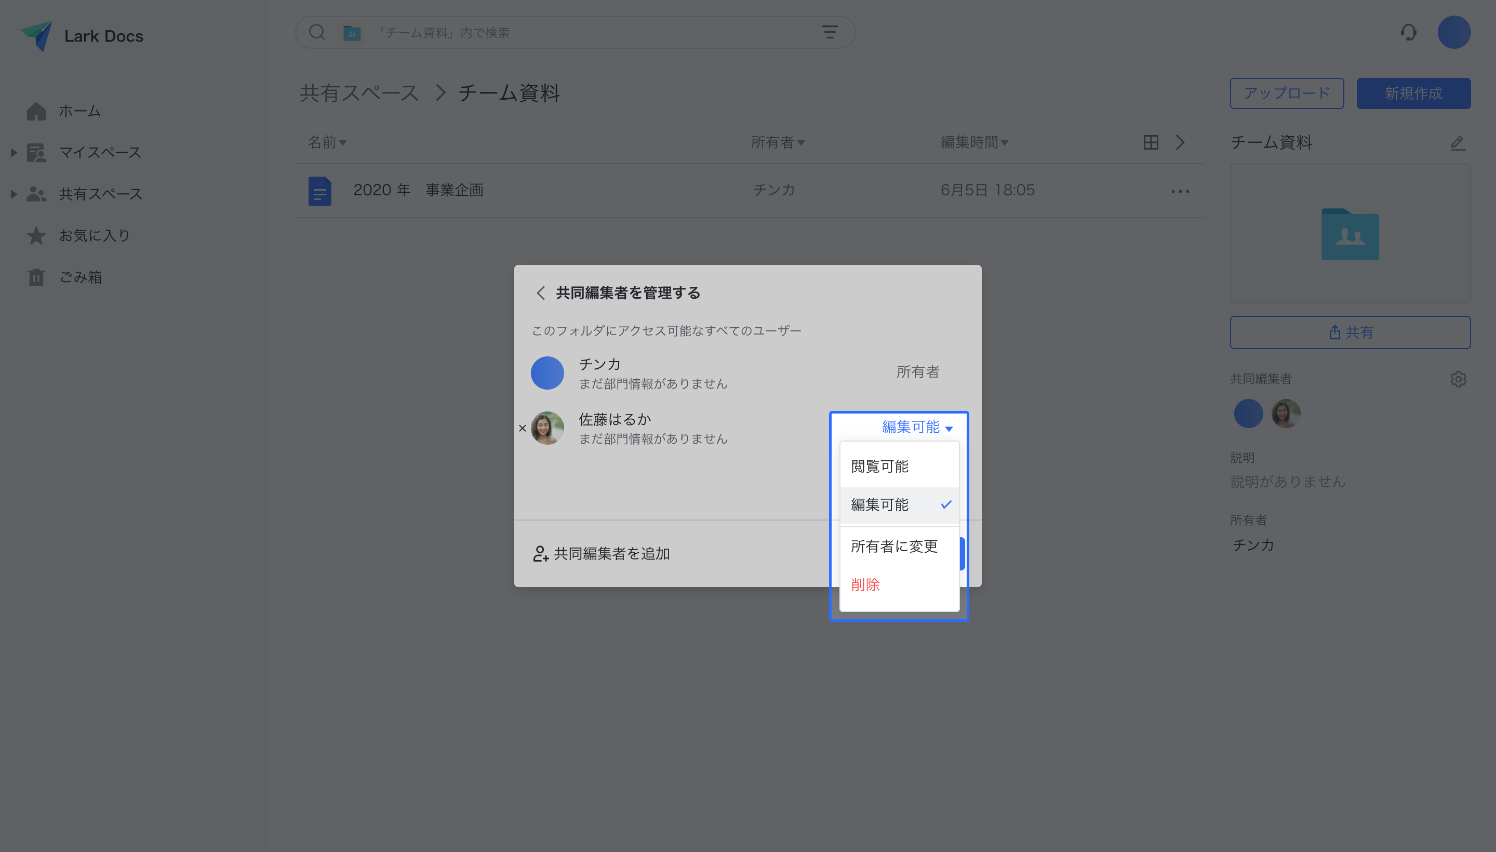Open the 2020 年 事業企画 document

[418, 190]
